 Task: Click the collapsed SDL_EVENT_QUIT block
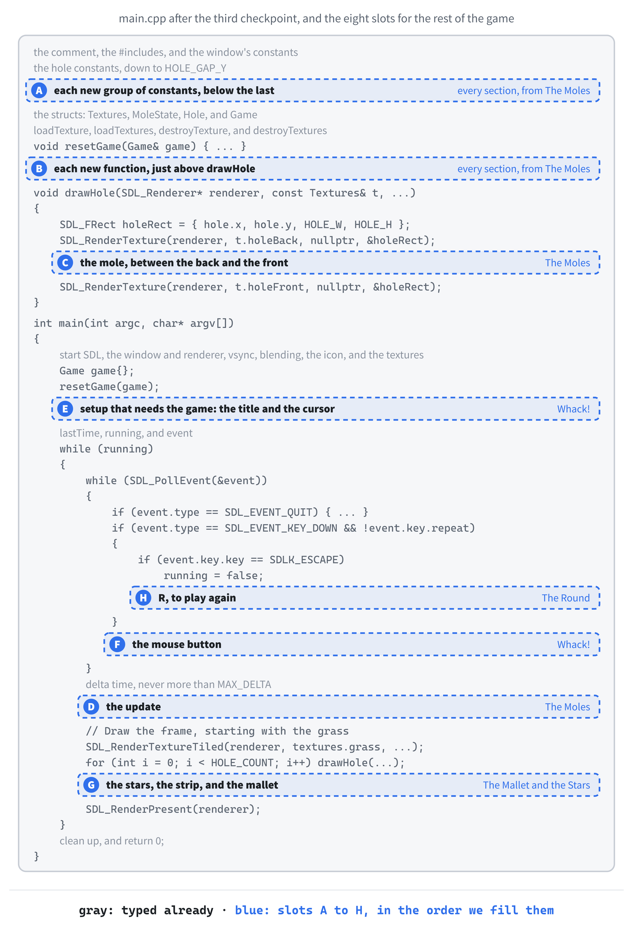tap(240, 512)
